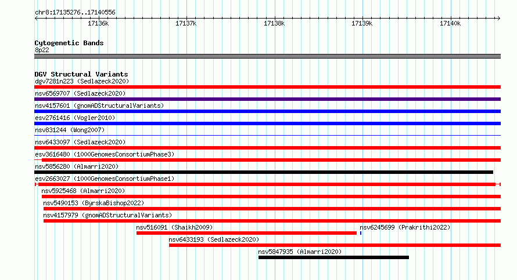Image resolution: width=517 pixels, height=280 pixels.
Task: Click the right arrowhead of the ruler
Action: [x=498, y=18]
